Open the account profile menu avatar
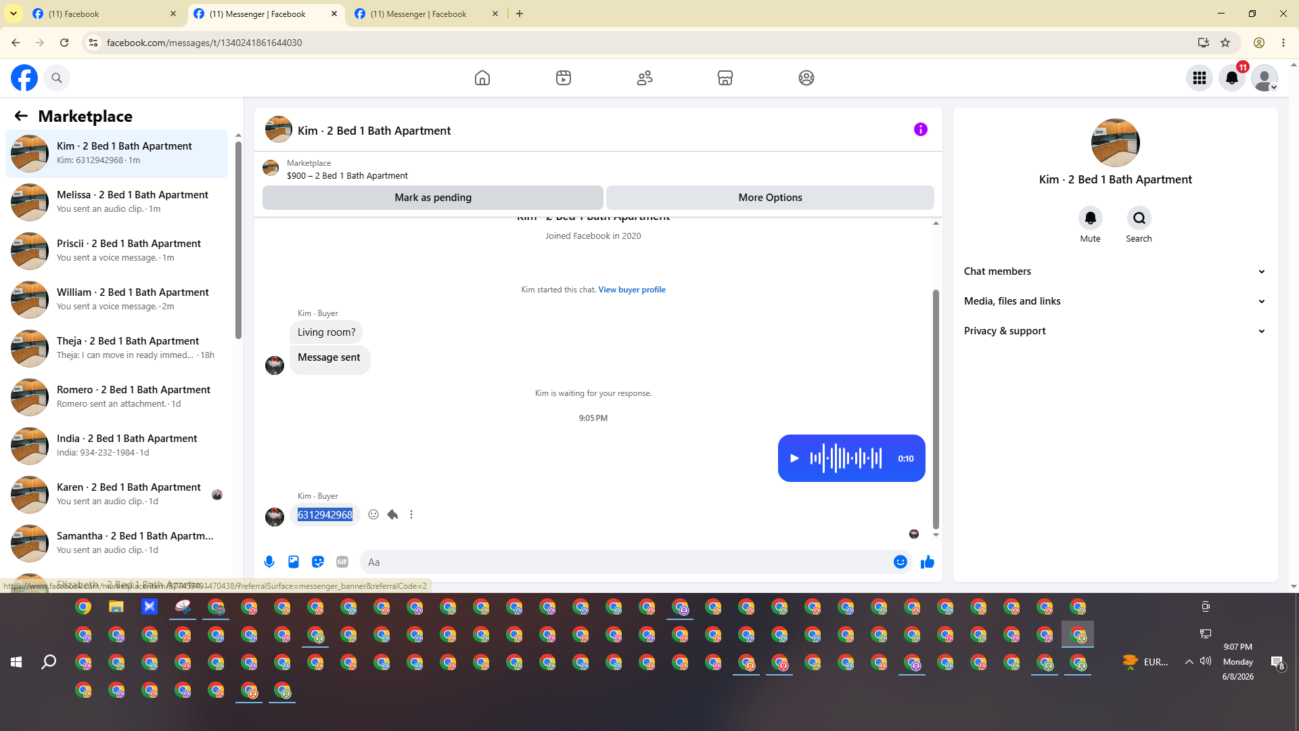This screenshot has height=731, width=1299. 1264,78
